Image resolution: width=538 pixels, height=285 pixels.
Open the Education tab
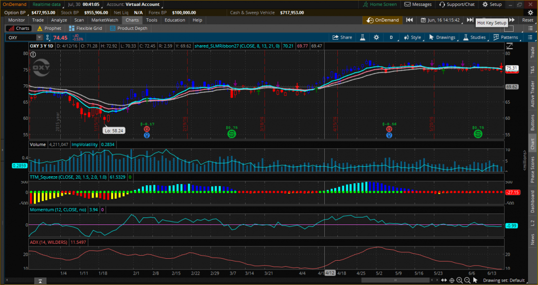[175, 20]
